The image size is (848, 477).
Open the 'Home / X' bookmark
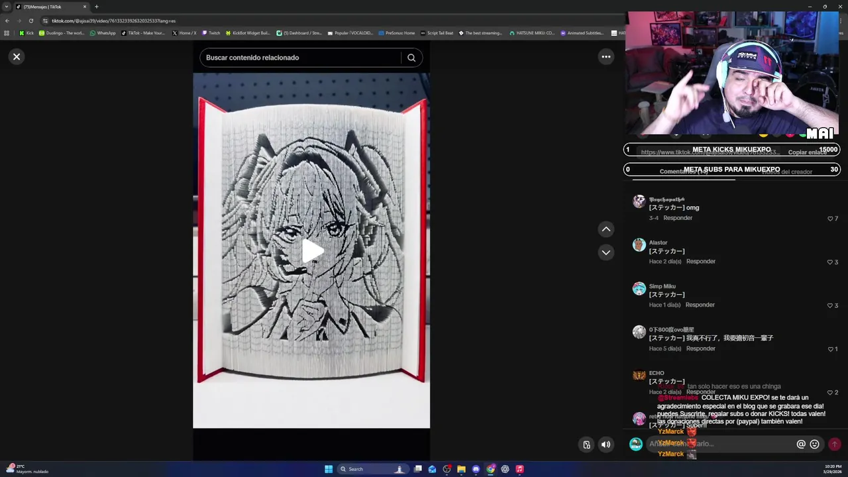pos(184,33)
